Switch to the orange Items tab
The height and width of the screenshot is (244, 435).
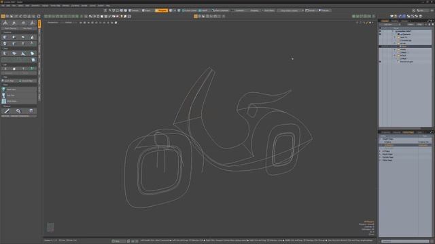385,21
